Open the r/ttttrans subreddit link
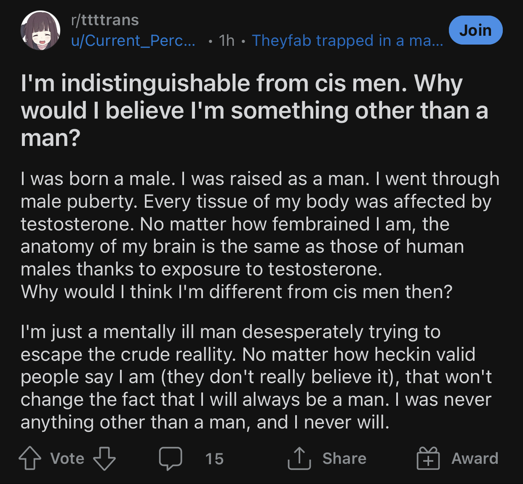The width and height of the screenshot is (523, 484). (x=105, y=20)
